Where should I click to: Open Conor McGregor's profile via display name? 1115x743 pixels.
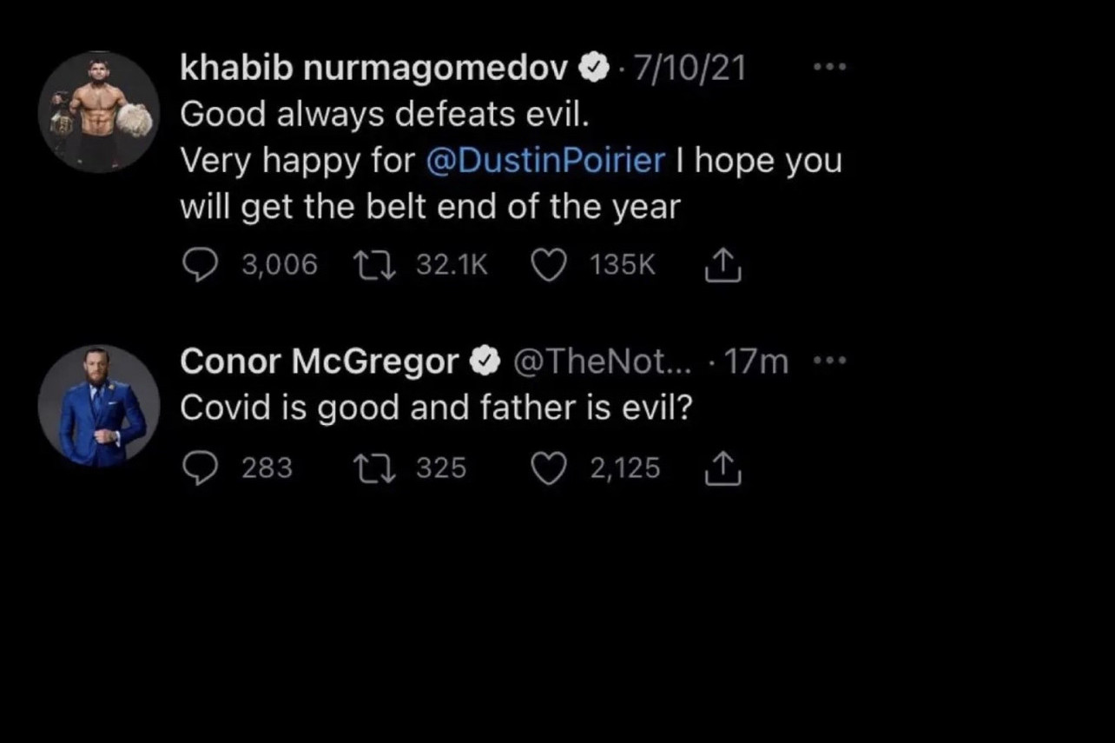[319, 362]
